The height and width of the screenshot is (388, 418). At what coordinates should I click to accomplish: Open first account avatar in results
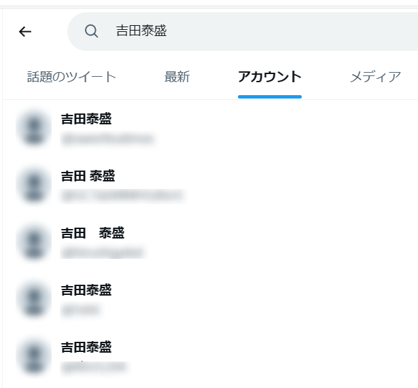click(34, 128)
